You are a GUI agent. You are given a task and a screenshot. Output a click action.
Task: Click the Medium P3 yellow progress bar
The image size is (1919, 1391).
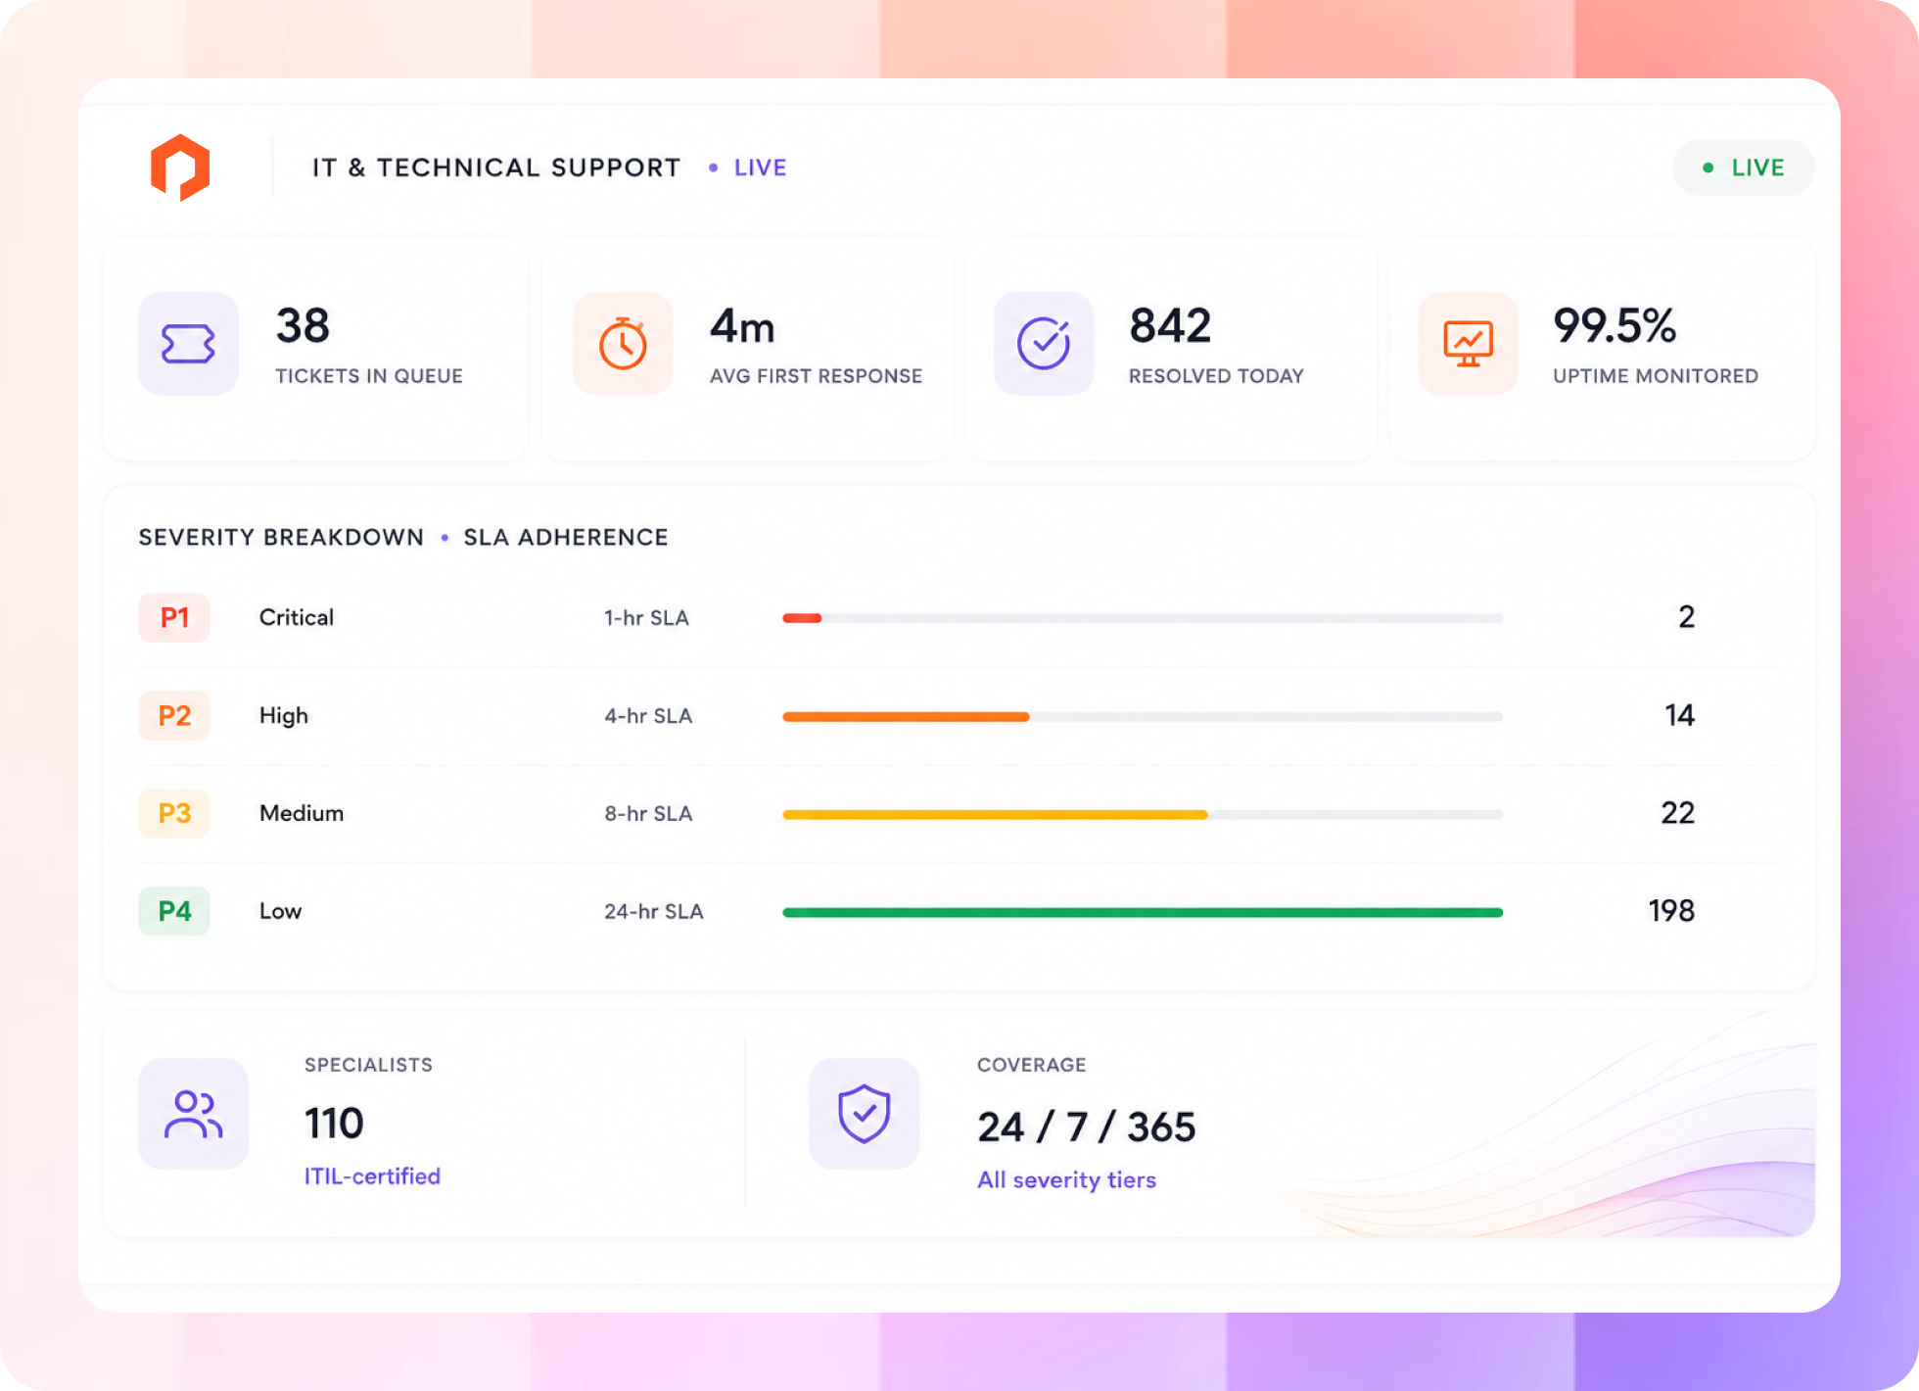[1143, 814]
